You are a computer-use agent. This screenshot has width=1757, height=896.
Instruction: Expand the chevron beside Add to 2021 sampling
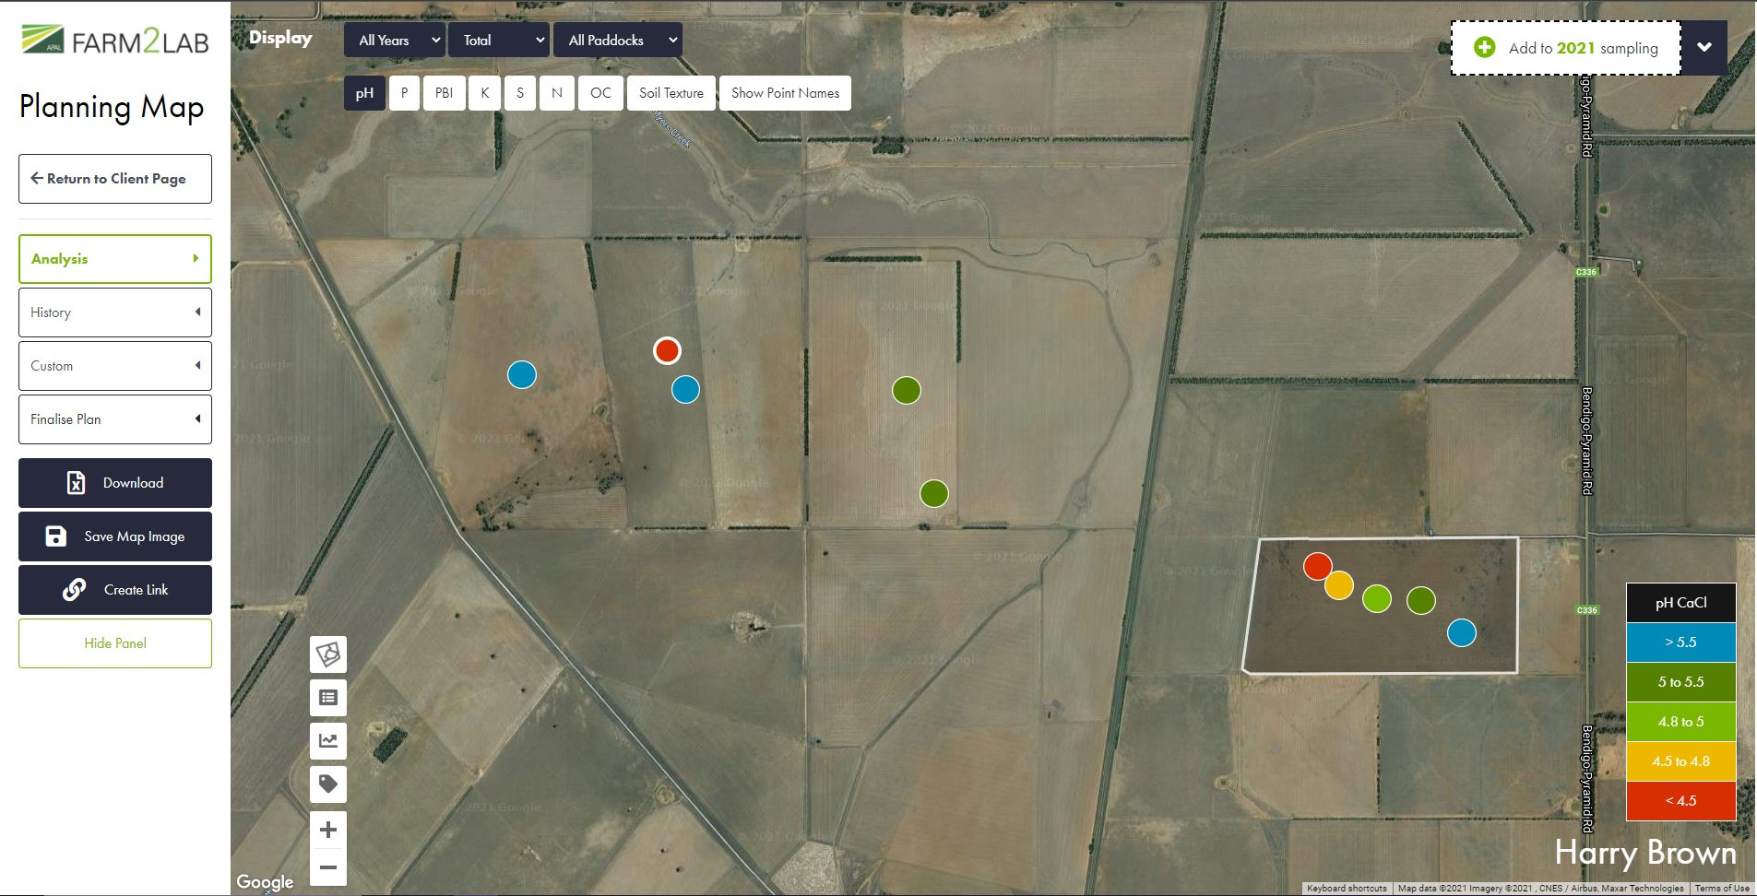pyautogui.click(x=1704, y=48)
